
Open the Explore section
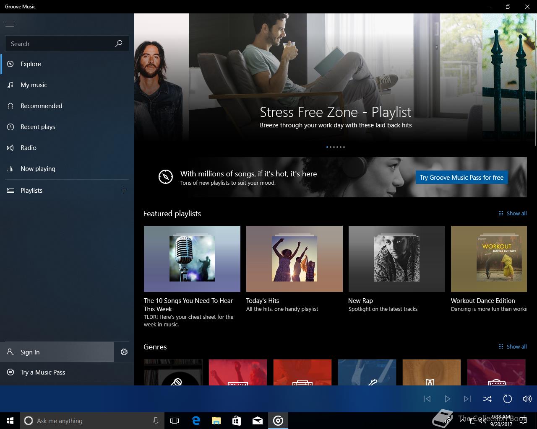point(67,64)
